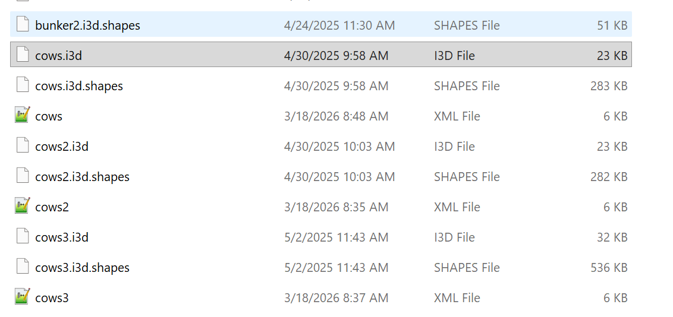Click the bunker2.i3d.shapes file icon
Screen dimensions: 673x317
23,25
